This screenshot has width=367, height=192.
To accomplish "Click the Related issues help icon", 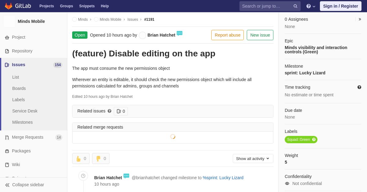I will click(109, 111).
